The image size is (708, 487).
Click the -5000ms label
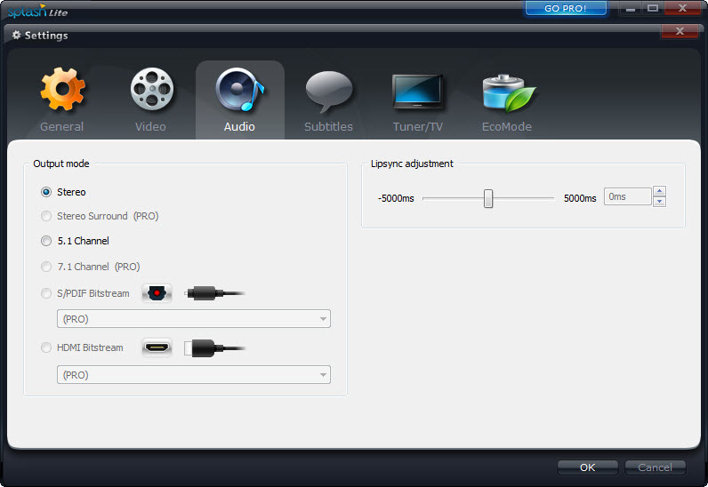(396, 198)
